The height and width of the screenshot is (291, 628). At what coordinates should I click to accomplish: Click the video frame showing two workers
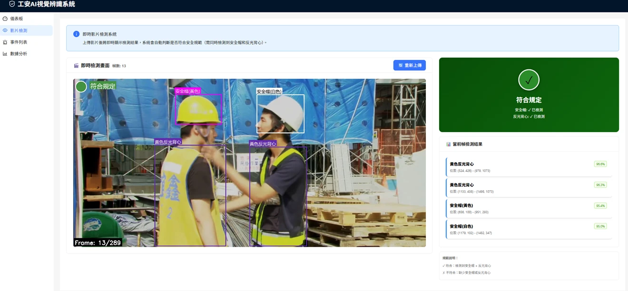point(249,163)
